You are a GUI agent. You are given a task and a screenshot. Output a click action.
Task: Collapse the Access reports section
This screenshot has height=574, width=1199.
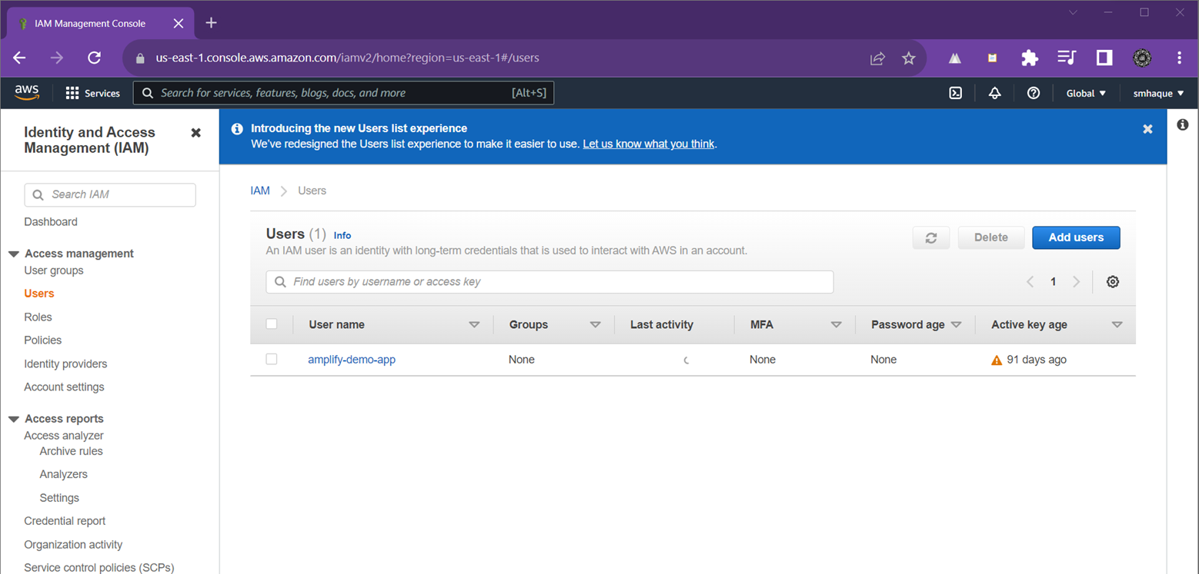click(x=14, y=419)
